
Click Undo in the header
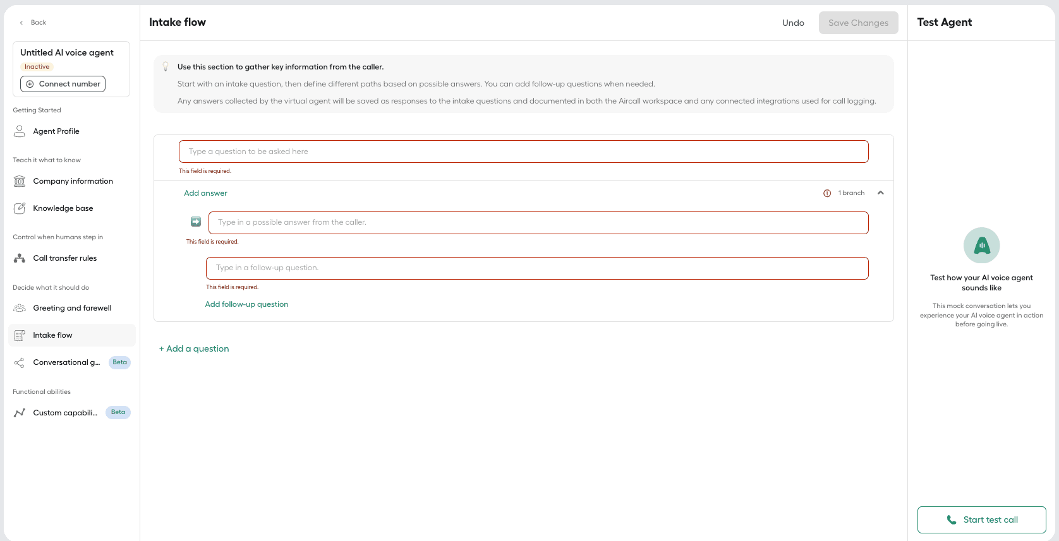coord(793,23)
